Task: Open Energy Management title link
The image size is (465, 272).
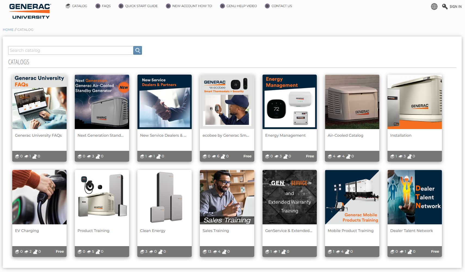Action: pos(285,135)
